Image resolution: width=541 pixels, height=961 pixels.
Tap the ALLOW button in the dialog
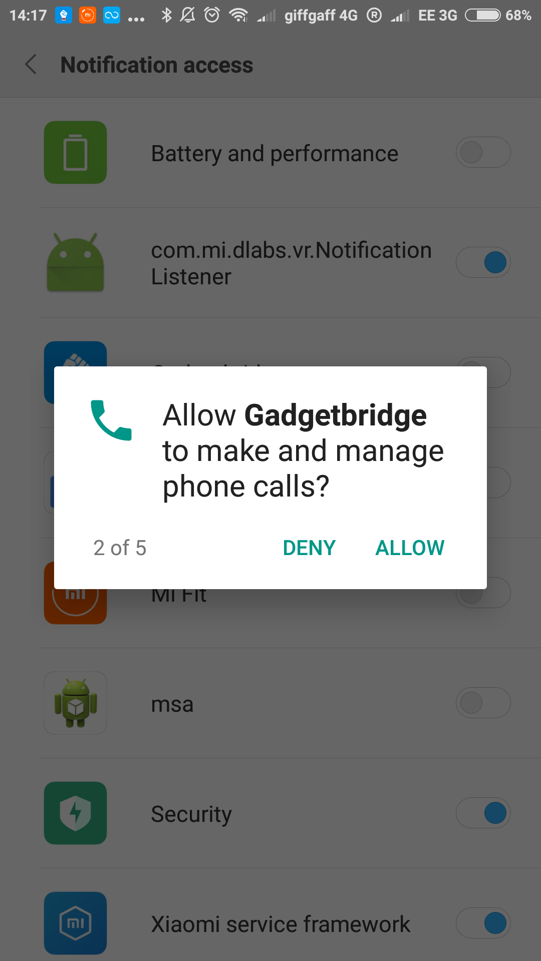tap(410, 548)
